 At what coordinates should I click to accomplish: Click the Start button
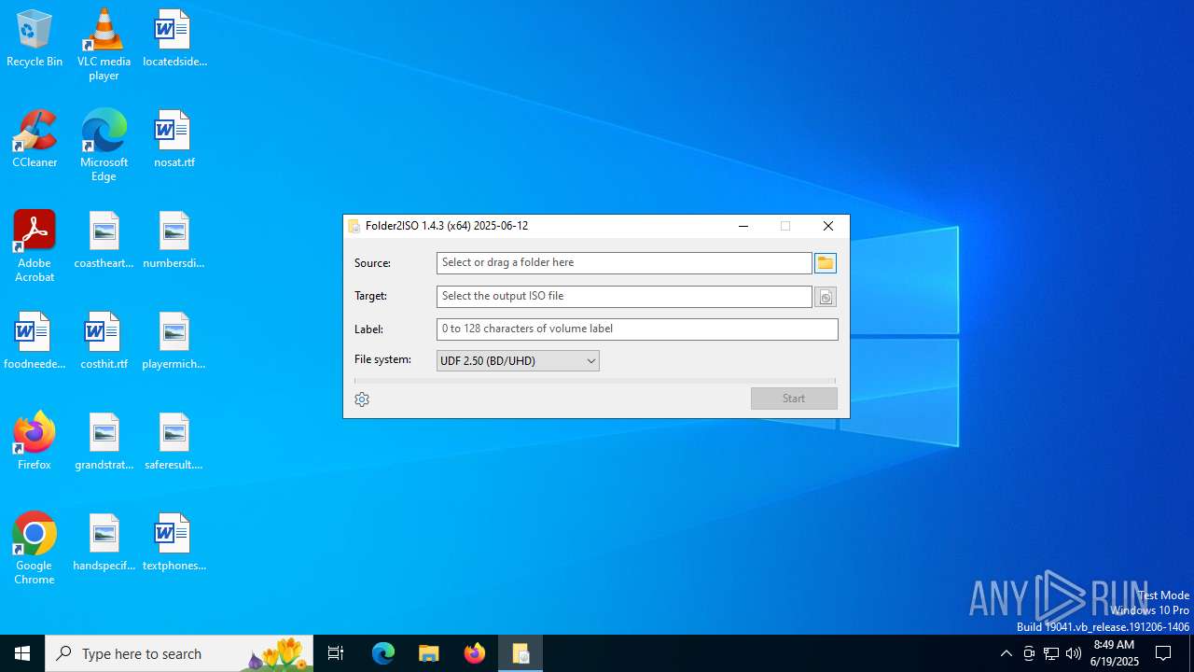(x=794, y=399)
